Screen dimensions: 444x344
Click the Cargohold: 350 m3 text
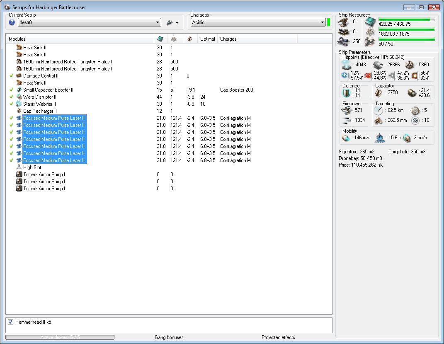click(x=407, y=151)
